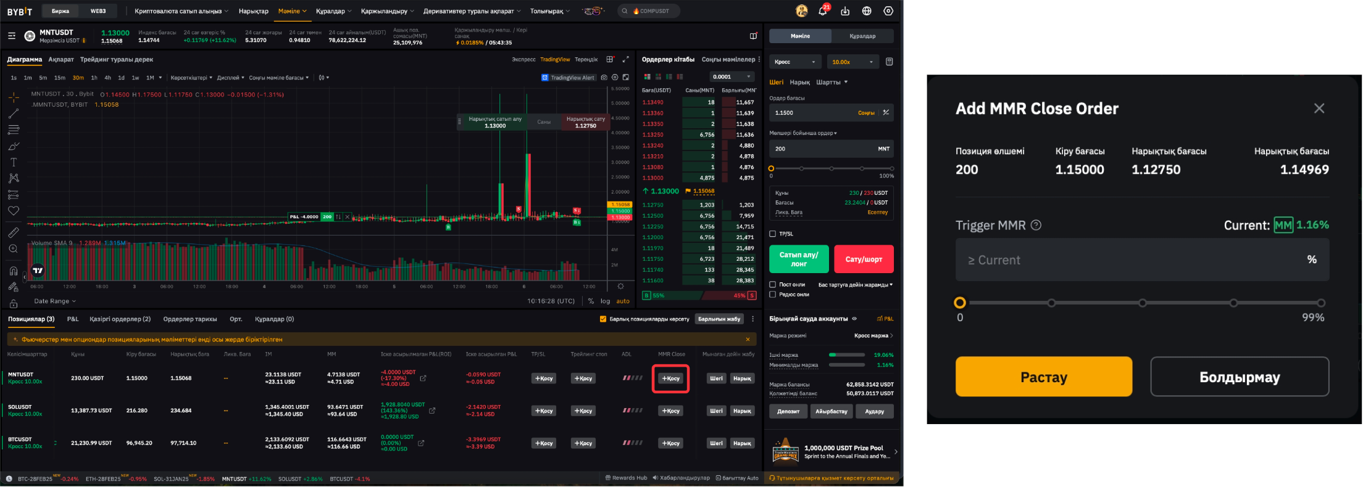The image size is (1363, 487).
Task: Click the chart screenshot camera icon
Action: (604, 78)
